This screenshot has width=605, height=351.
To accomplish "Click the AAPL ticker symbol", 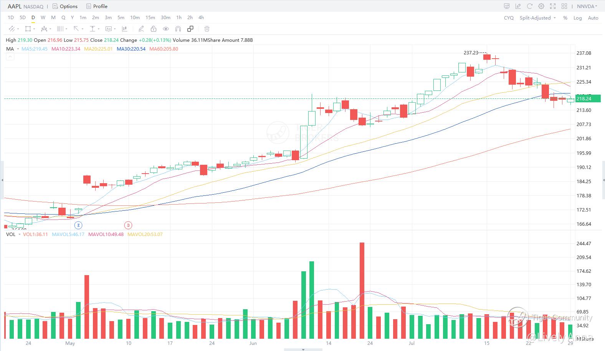I will 15,6.
